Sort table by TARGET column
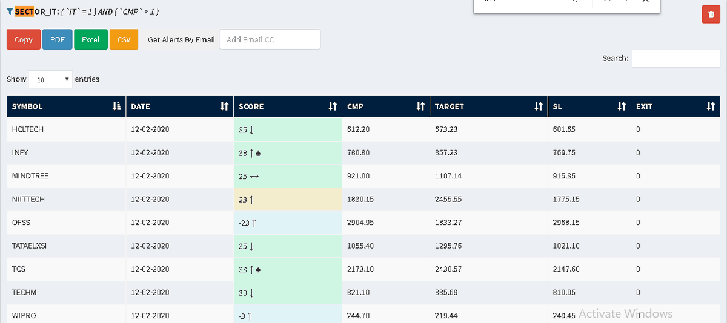 tap(489, 106)
